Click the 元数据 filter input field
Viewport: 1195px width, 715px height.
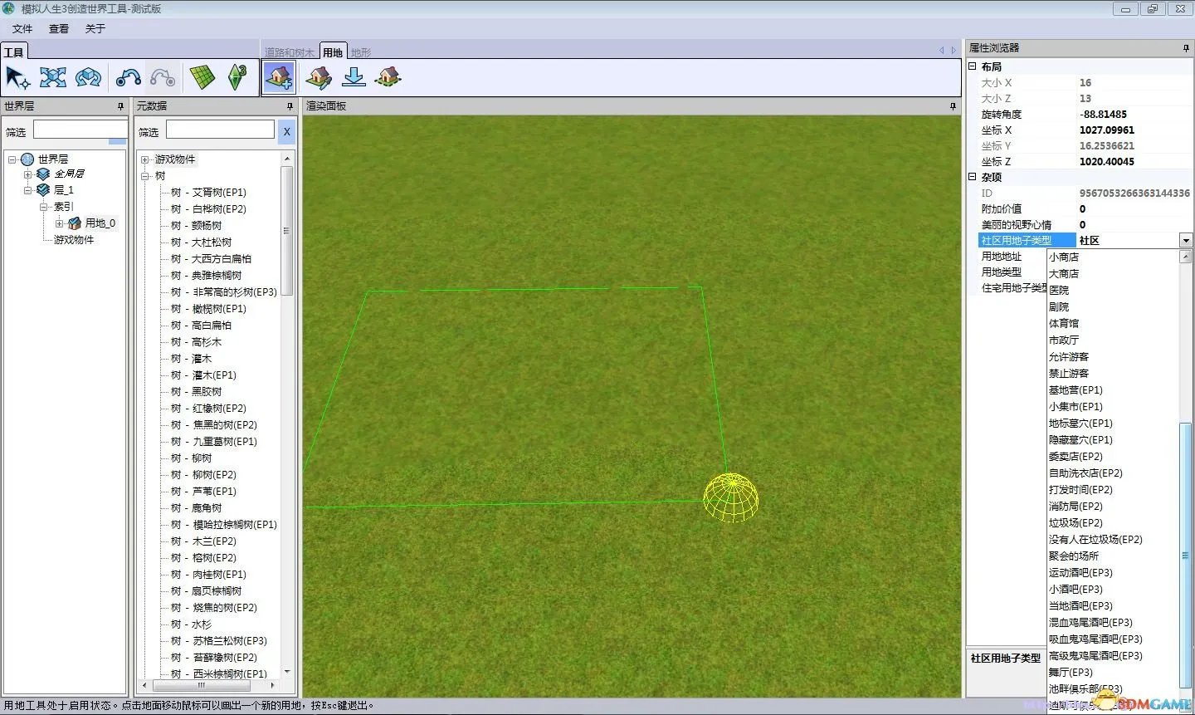coord(220,130)
